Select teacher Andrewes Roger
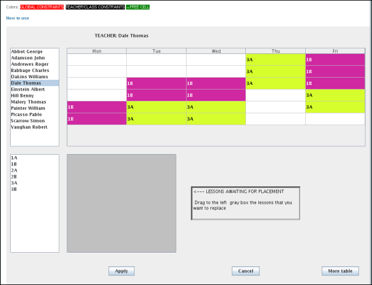372x285 pixels. [34, 64]
